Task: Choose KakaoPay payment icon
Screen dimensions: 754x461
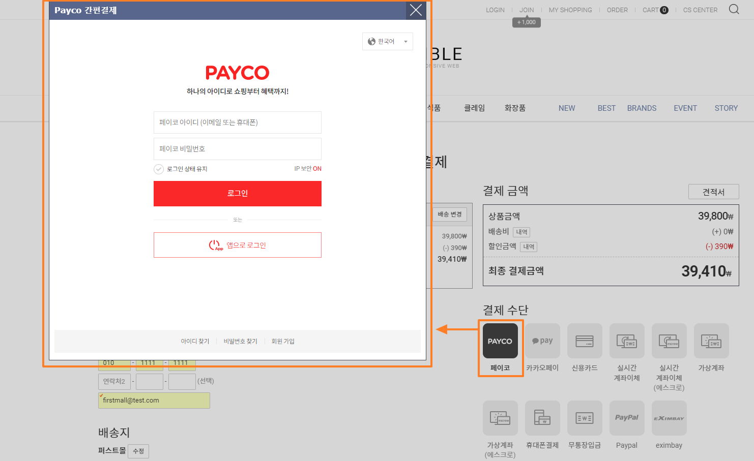Action: [x=542, y=341]
